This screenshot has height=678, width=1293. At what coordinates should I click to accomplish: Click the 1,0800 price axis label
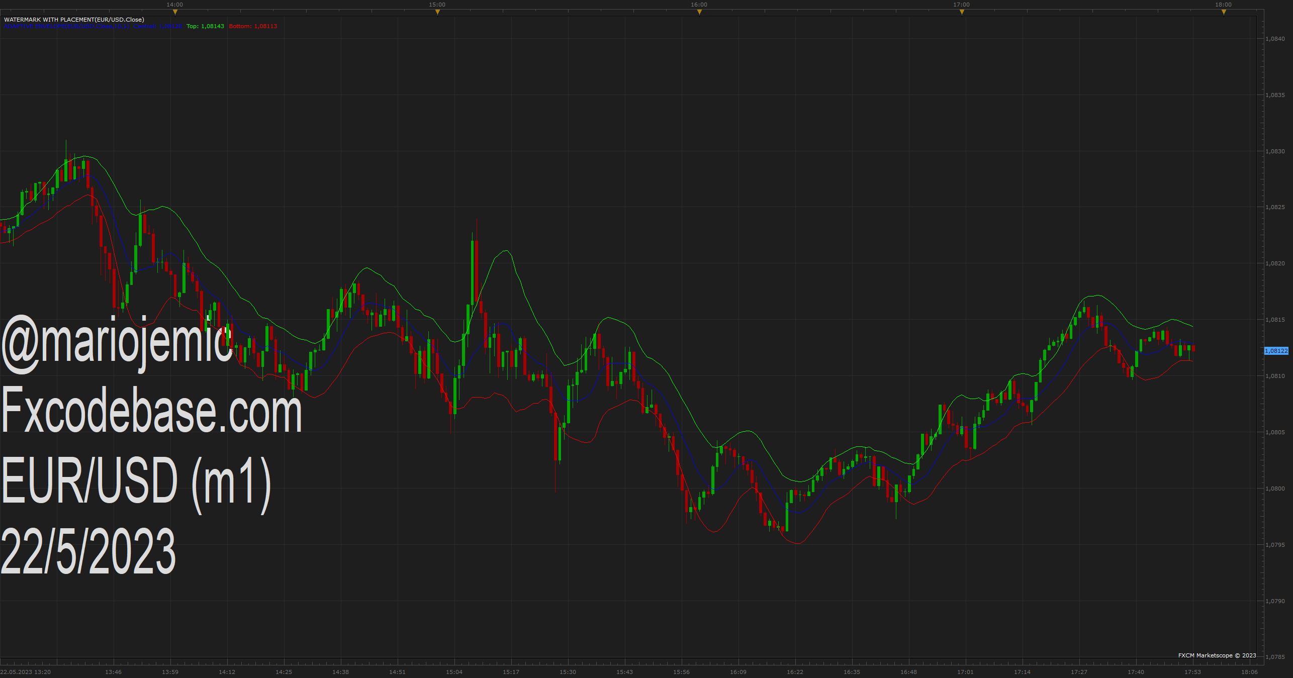(x=1275, y=489)
